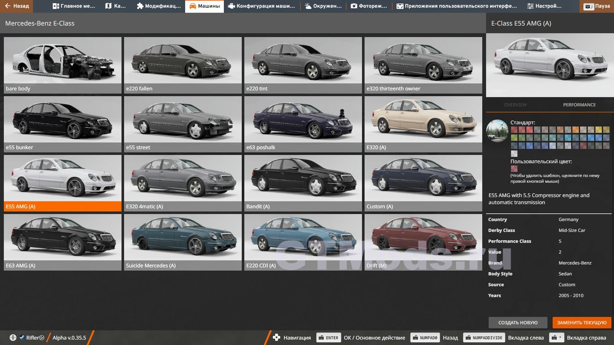Viewport: 614px width, 345px height.
Task: Select the beige E320 (A) car
Action: coord(423,124)
